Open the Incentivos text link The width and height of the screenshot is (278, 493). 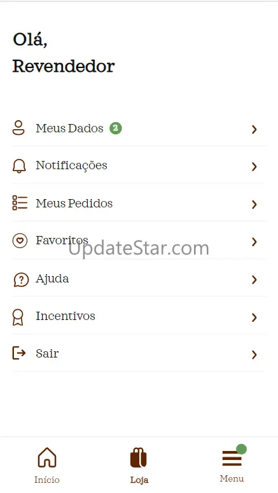coord(66,316)
